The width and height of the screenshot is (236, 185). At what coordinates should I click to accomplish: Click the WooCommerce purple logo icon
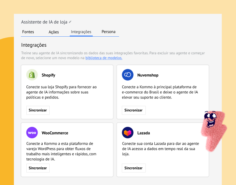coord(32,133)
